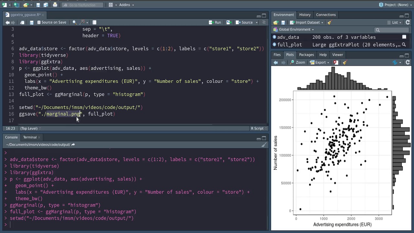Image resolution: width=414 pixels, height=233 pixels.
Task: Compile report notebook icon
Action: pyautogui.click(x=94, y=22)
